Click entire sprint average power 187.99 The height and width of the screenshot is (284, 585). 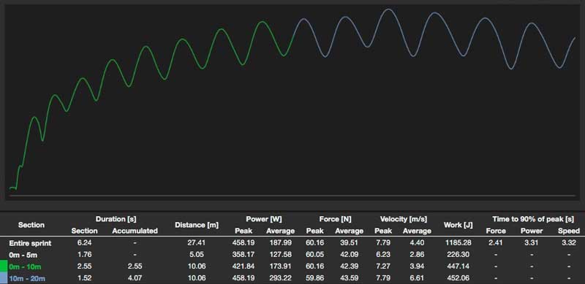[x=280, y=243]
